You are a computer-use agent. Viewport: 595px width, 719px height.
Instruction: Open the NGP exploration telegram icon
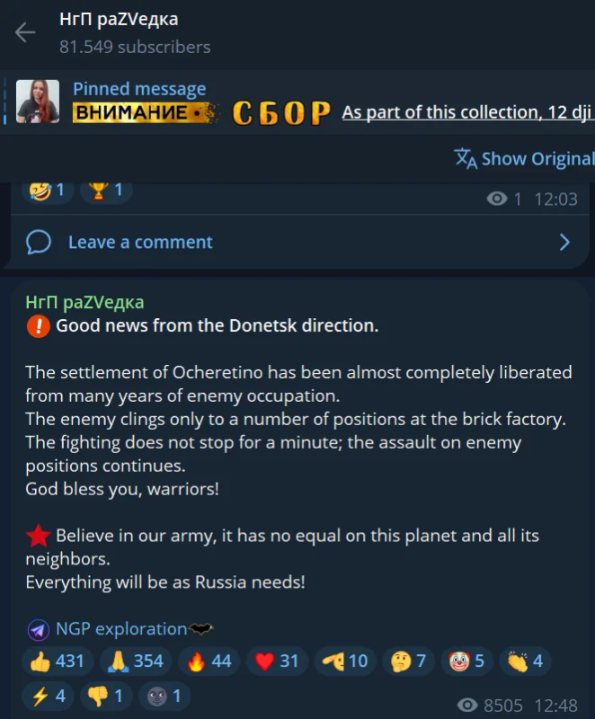39,630
